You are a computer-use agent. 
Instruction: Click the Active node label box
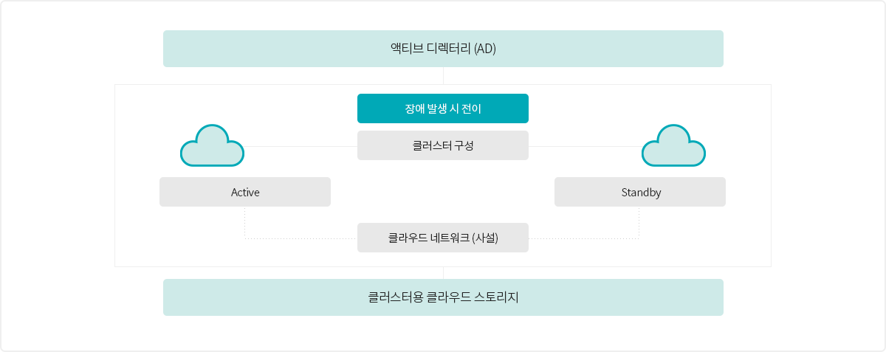point(245,192)
